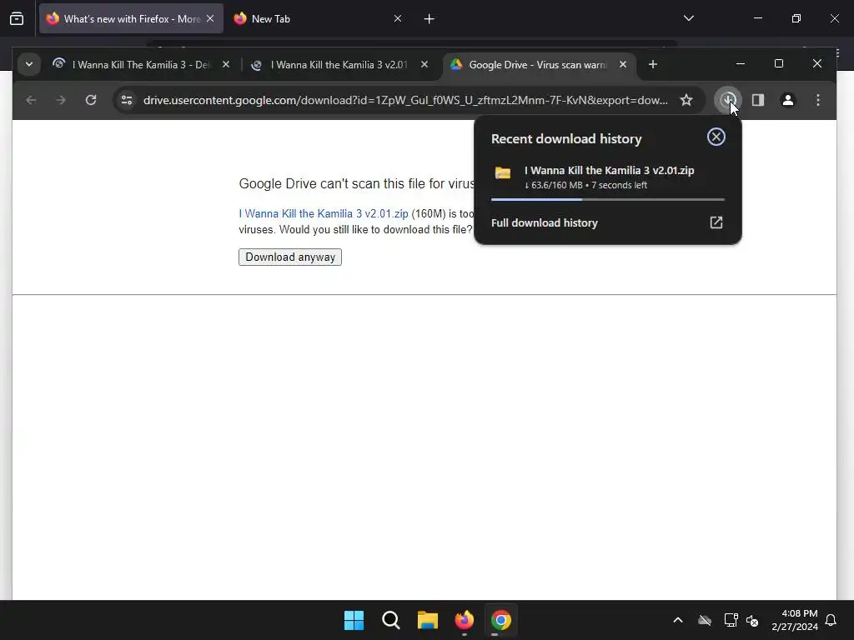
Task: Click Chrome back arrow
Action: coord(31,100)
